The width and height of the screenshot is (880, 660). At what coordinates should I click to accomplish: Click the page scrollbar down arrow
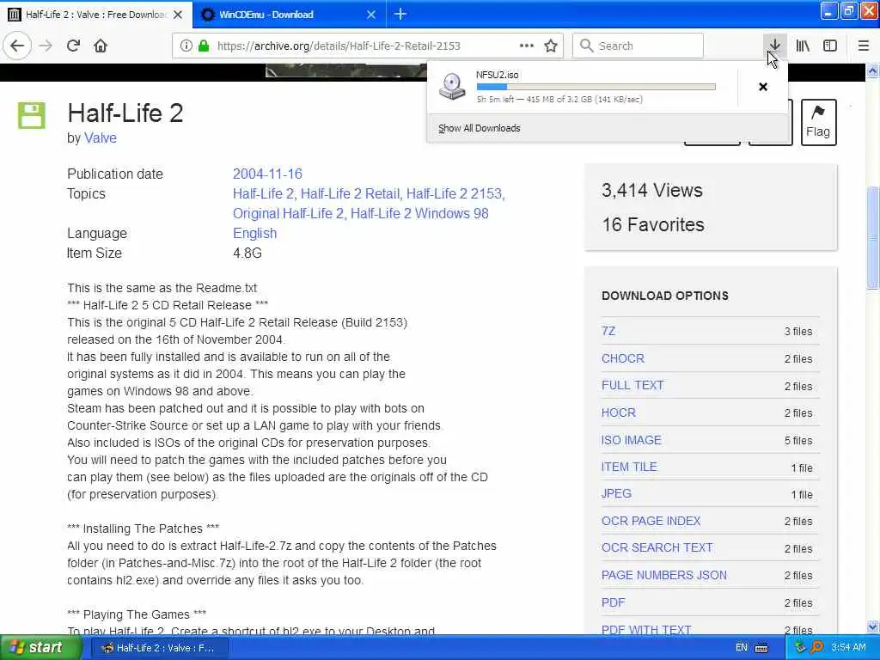873,626
